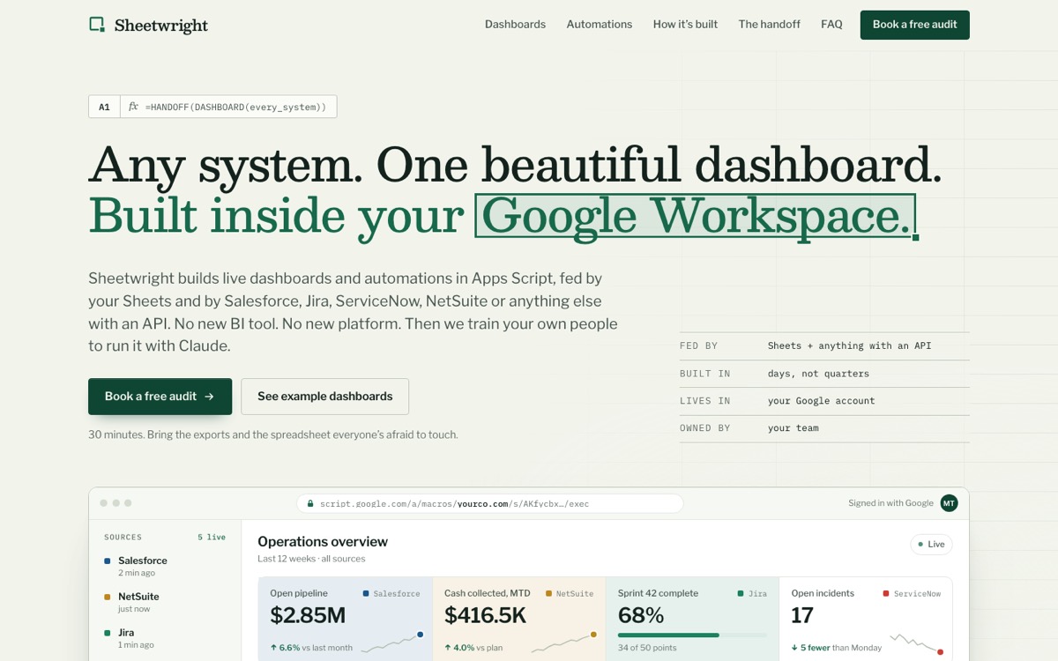Click the lock icon in URL bar
Screen dimensions: 1058x661
309,504
